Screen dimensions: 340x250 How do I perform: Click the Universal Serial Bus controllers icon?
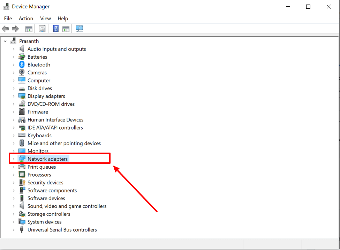click(x=22, y=229)
